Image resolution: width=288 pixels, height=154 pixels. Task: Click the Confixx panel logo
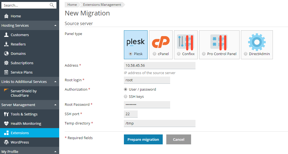[x=186, y=42]
